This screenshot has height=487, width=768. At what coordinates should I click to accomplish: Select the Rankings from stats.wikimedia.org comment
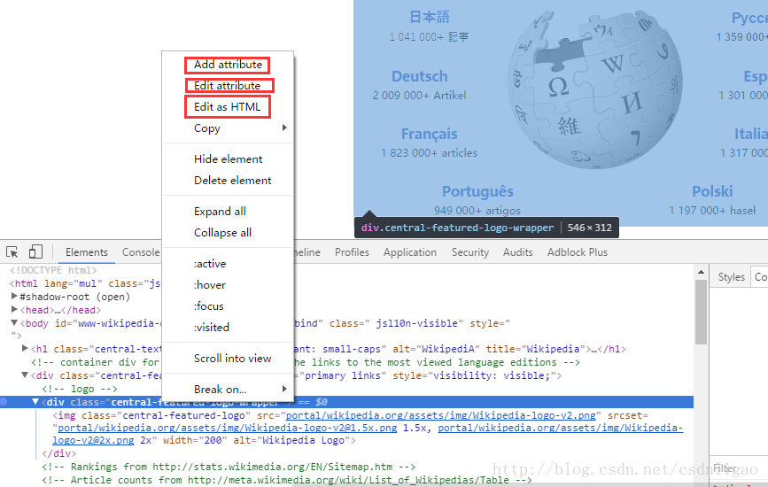tap(229, 467)
